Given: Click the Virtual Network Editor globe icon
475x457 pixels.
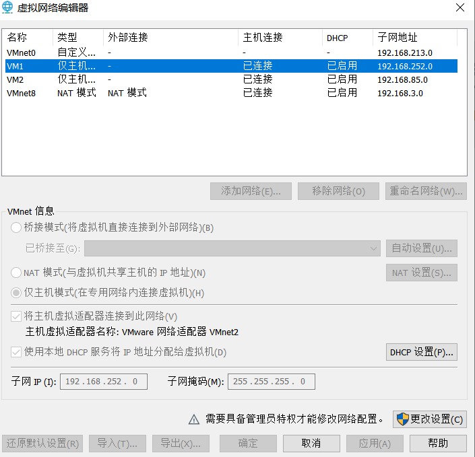Looking at the screenshot, I should [7, 7].
